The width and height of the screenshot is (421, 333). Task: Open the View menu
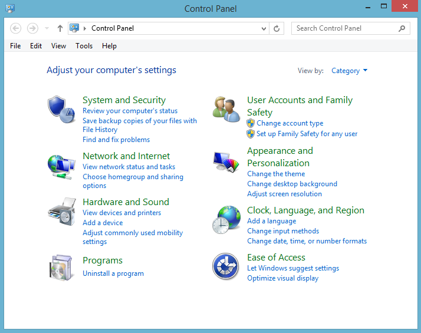click(x=58, y=46)
